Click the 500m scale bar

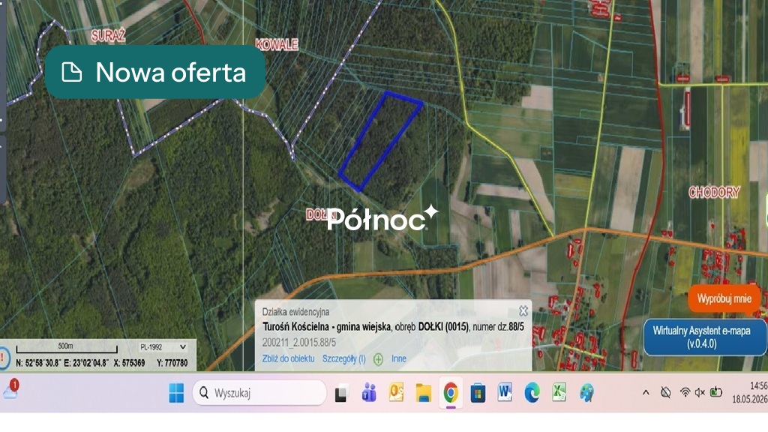pyautogui.click(x=67, y=348)
